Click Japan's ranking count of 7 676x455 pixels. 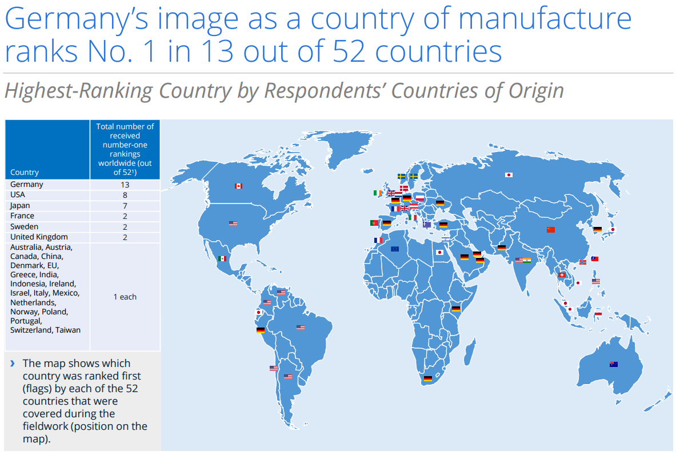click(125, 205)
